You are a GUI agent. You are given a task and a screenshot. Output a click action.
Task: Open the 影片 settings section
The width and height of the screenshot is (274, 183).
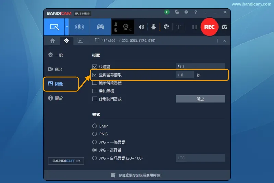click(55, 69)
